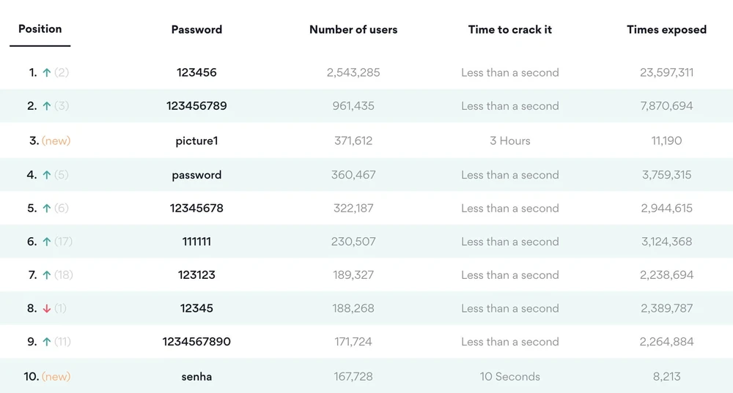Click the red down arrow at position 8
The width and height of the screenshot is (733, 393).
(x=47, y=309)
